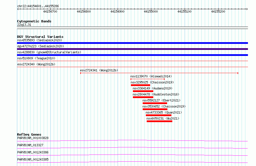Open variant dgv4727n223 (Sedlazeck2020) label
The height and width of the screenshot is (166, 256).
pos(41,46)
